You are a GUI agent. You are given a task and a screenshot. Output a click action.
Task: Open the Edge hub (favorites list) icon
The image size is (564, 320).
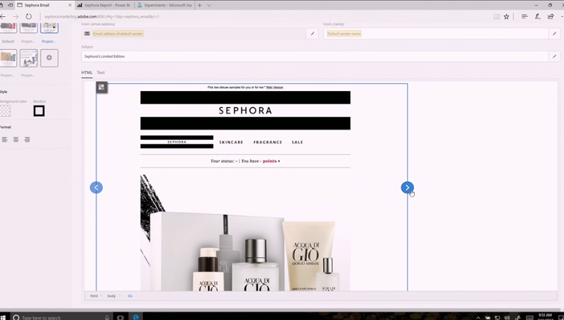[x=525, y=17]
